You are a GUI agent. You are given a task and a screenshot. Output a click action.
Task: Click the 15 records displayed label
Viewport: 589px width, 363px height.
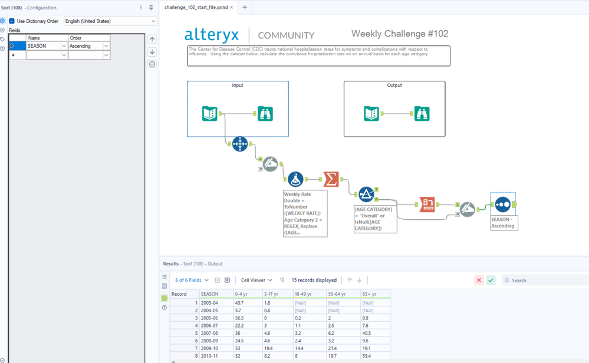click(x=314, y=280)
